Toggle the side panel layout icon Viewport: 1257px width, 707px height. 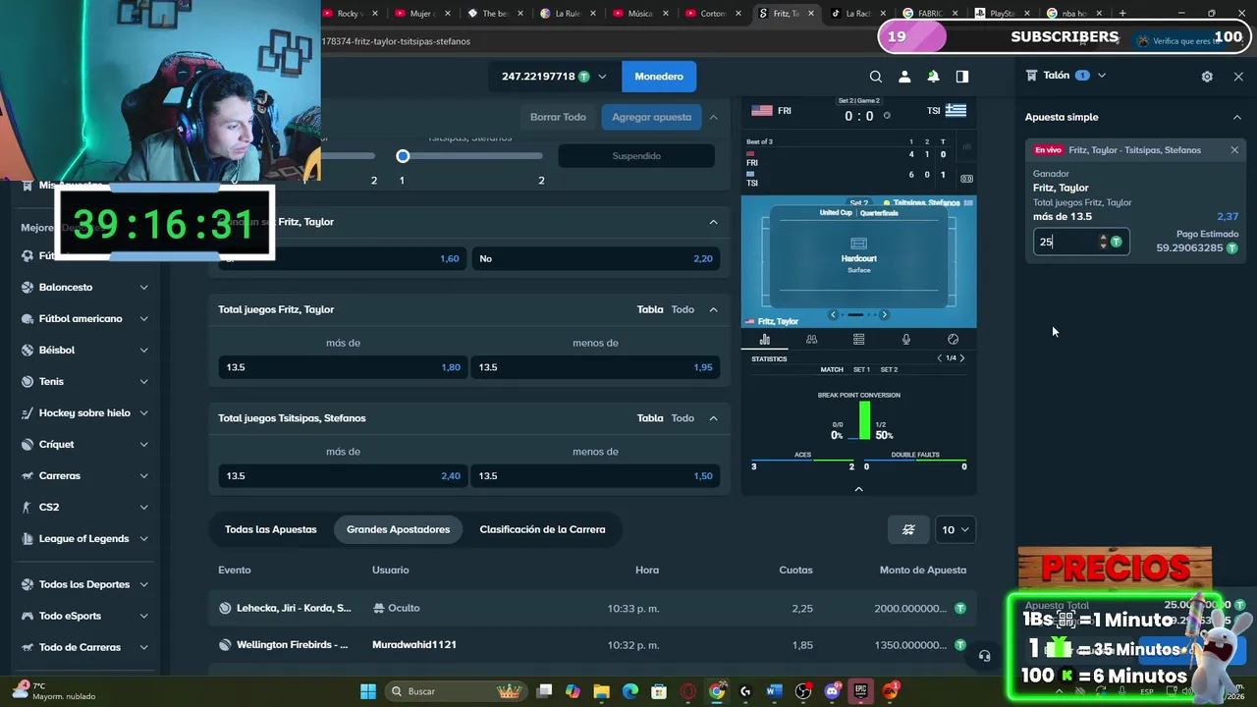[x=962, y=77]
